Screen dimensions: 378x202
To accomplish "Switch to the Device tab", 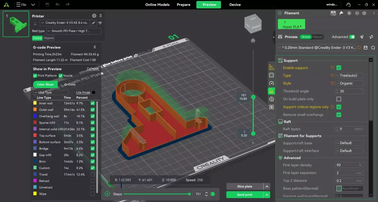I will pyautogui.click(x=235, y=5).
